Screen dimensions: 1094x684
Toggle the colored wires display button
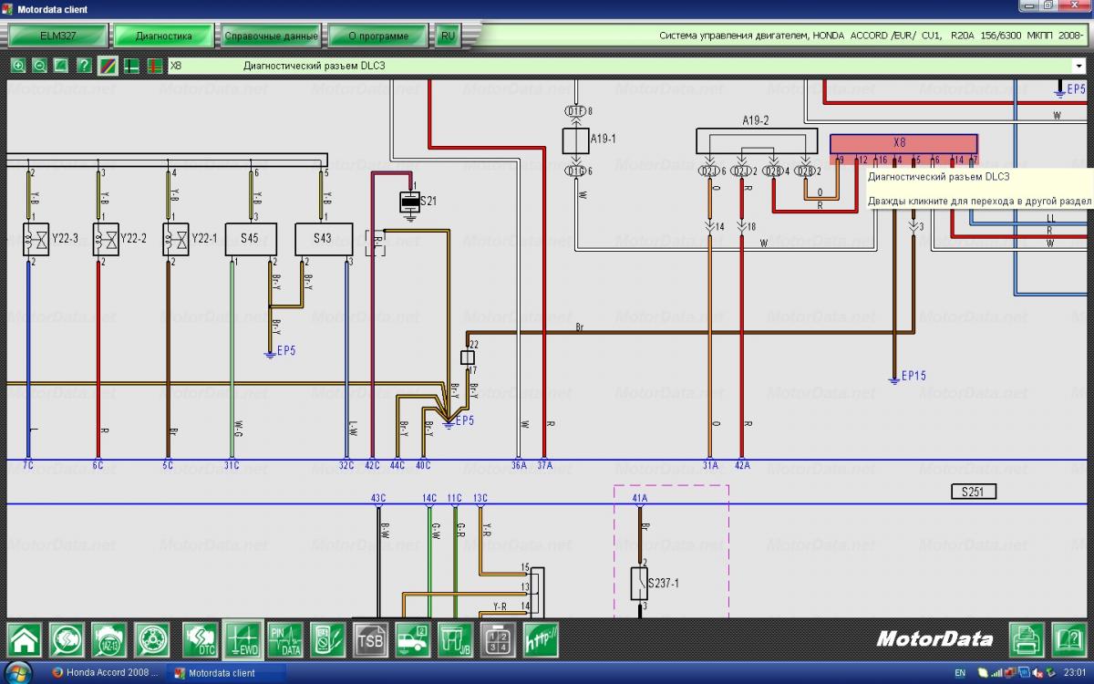click(x=107, y=66)
